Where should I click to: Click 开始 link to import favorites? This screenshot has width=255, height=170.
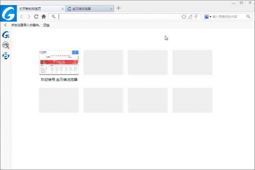46,25
